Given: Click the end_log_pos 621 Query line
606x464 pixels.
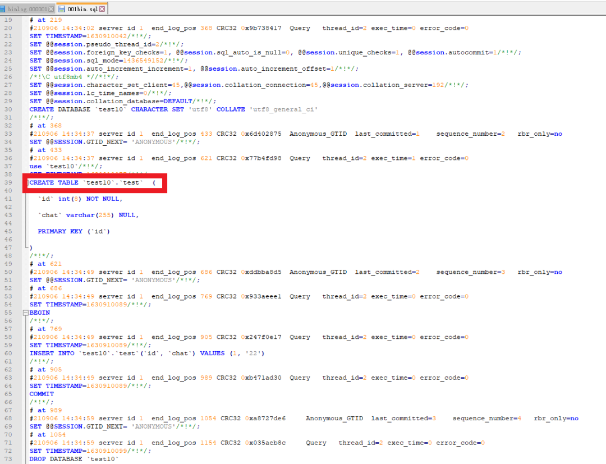Looking at the screenshot, I should [249, 158].
